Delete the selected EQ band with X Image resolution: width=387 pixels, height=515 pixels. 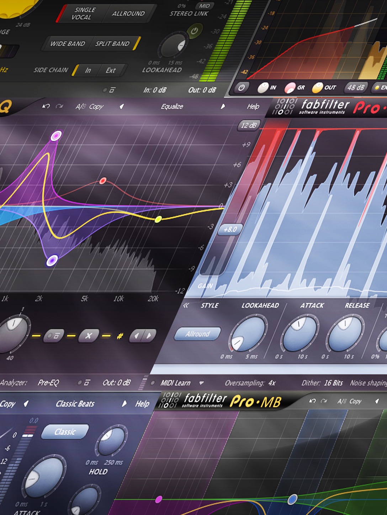click(x=89, y=335)
